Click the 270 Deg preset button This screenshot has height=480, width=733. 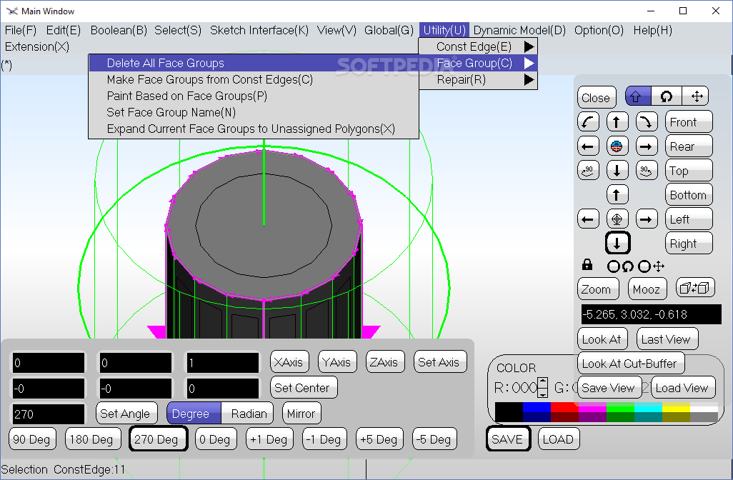point(158,439)
